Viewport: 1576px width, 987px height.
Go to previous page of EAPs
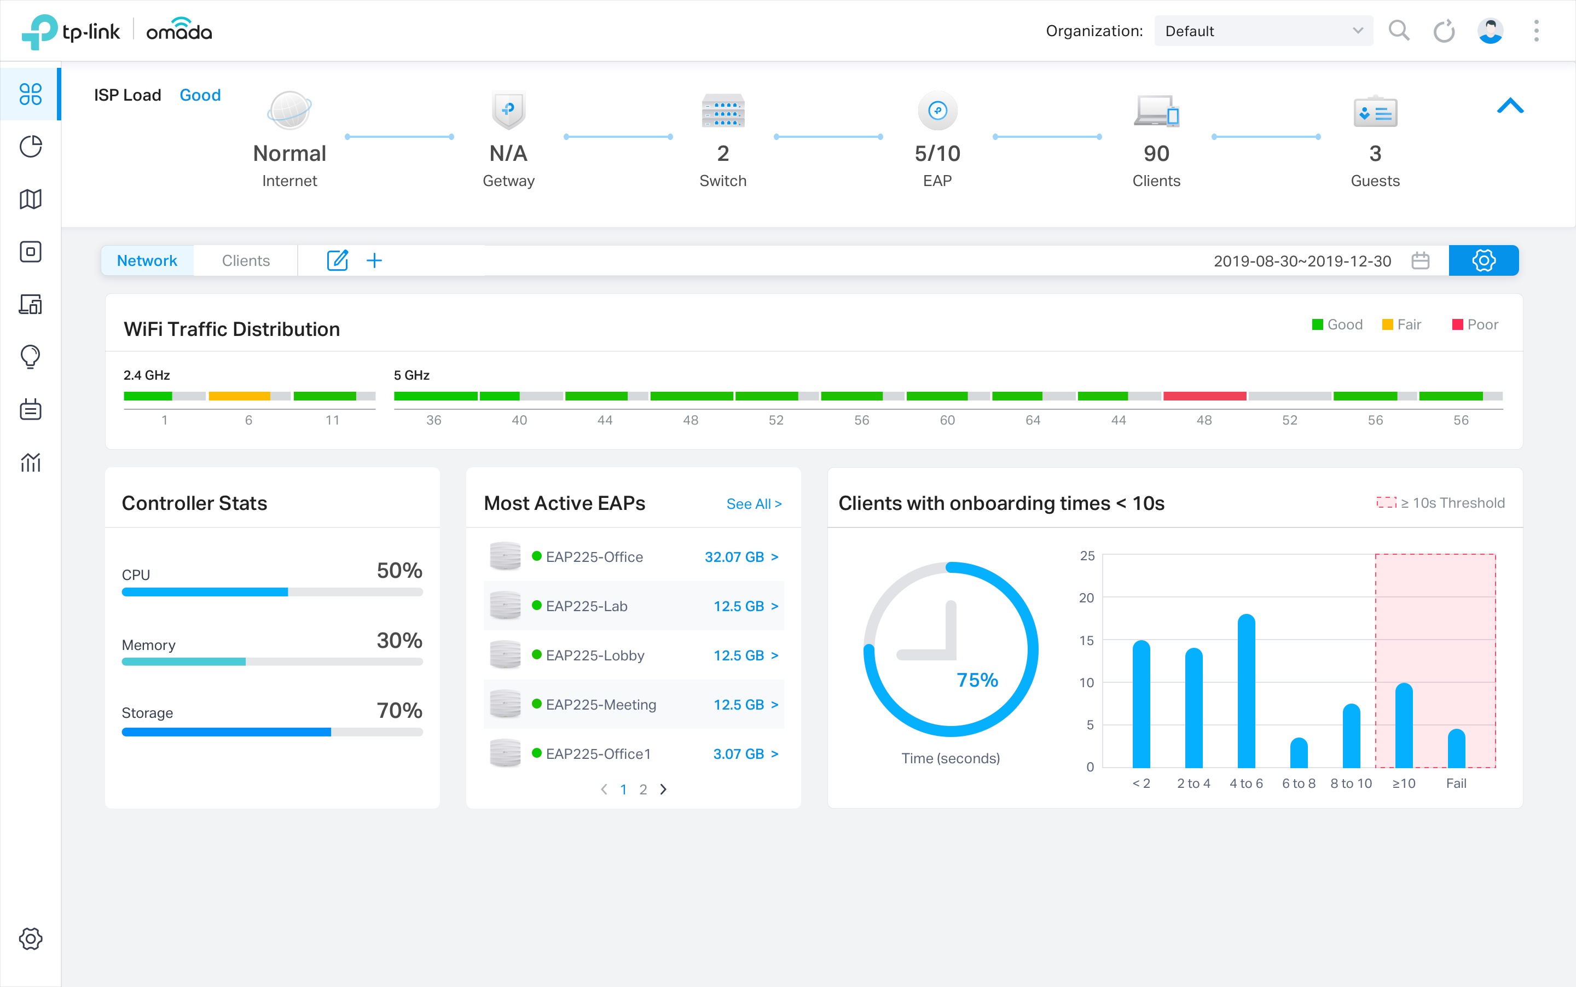coord(604,789)
